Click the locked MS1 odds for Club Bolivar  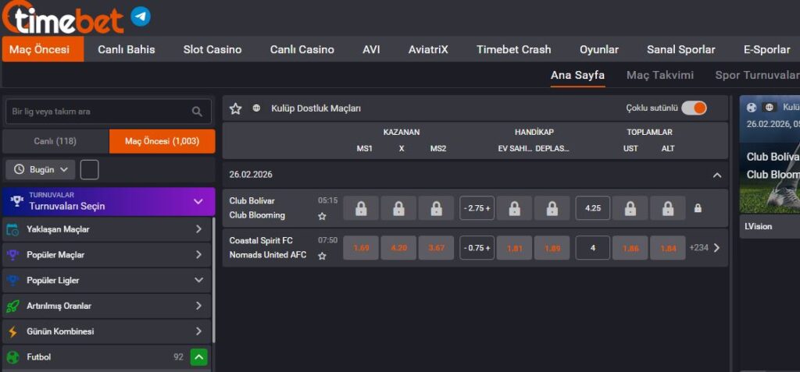pyautogui.click(x=361, y=208)
